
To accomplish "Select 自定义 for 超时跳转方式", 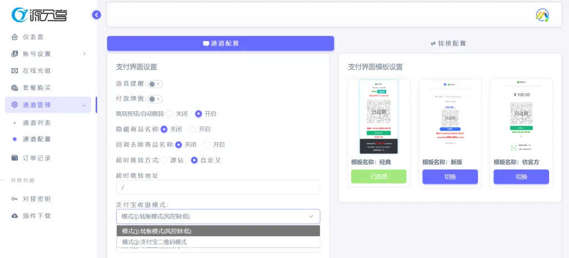I will (x=194, y=160).
